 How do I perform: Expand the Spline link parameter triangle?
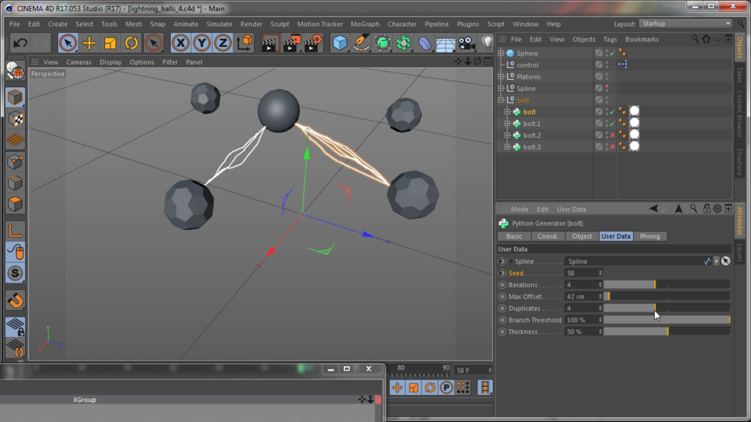tap(511, 262)
